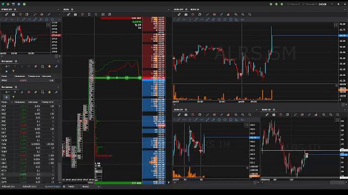Open the order book panel header dropdown arrow
Image resolution: width=348 pixels, height=195 pixels.
pyautogui.click(x=169, y=10)
